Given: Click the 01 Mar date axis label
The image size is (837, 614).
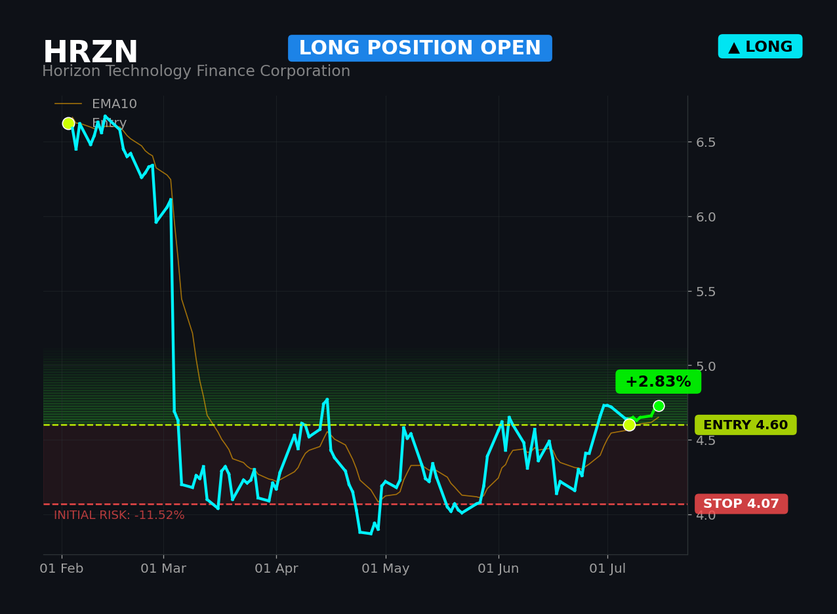Looking at the screenshot, I should 163,569.
